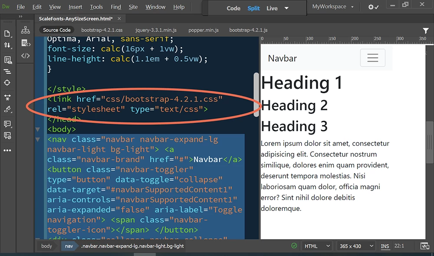Viewport: 434px width, 256px height.
Task: Select the Source Code related file
Action: click(x=56, y=30)
